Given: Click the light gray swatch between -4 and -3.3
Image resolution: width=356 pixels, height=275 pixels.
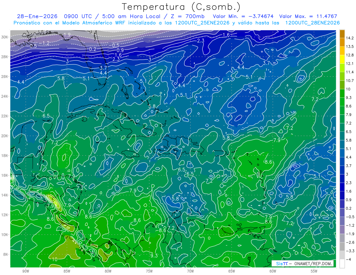Looking at the screenshot, I should [x=342, y=255].
